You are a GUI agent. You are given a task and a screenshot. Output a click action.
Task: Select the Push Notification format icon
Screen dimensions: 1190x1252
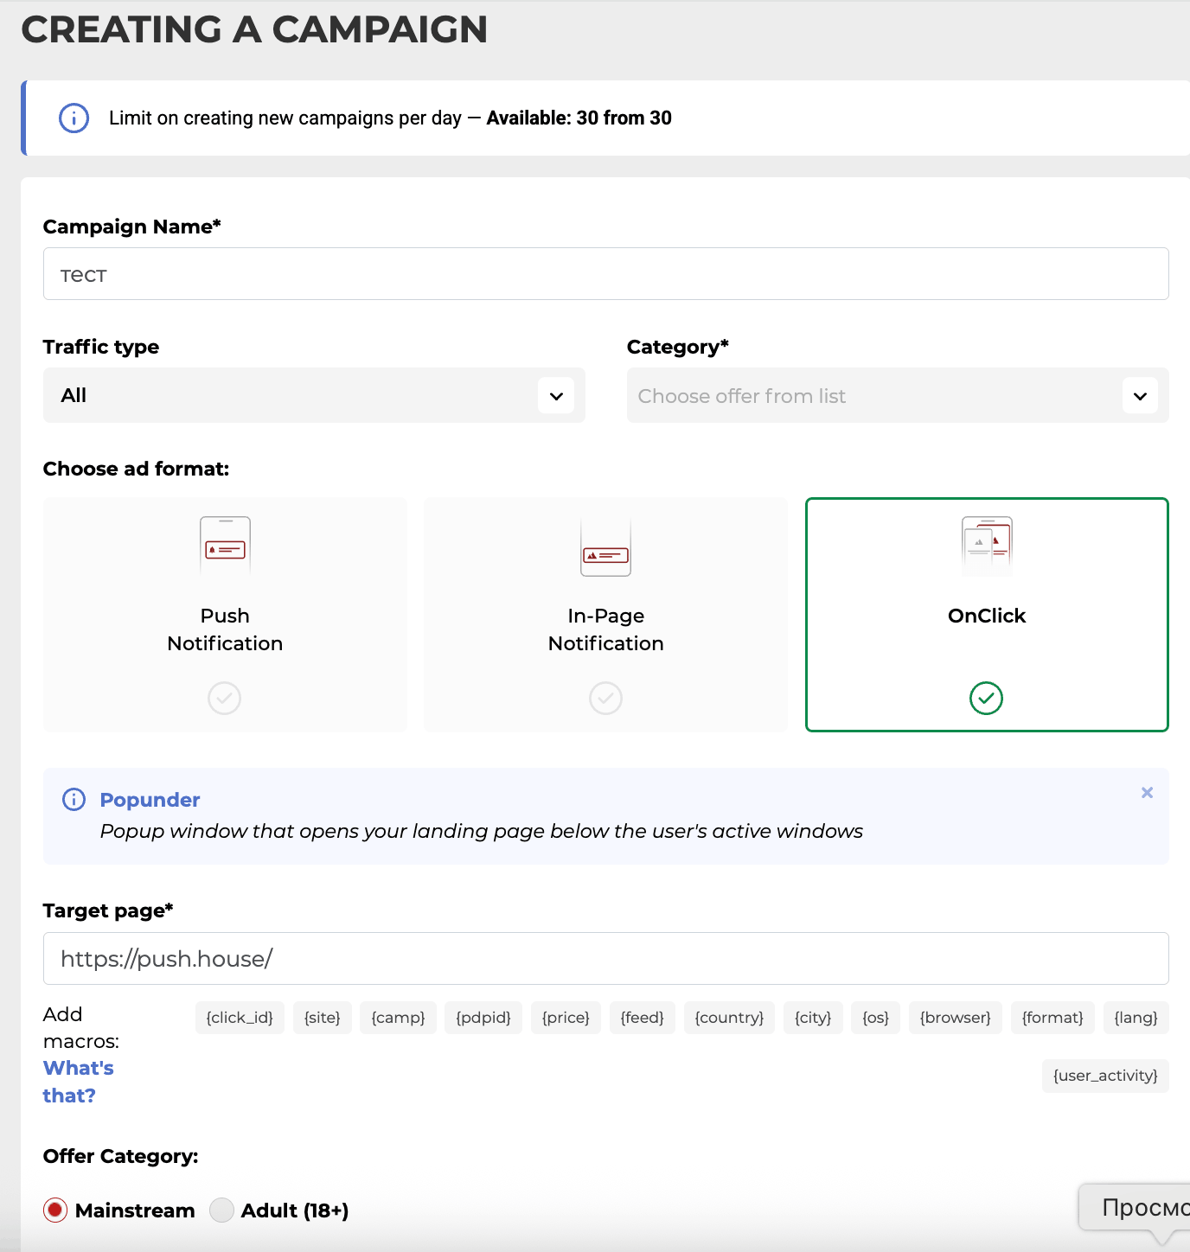(x=225, y=545)
